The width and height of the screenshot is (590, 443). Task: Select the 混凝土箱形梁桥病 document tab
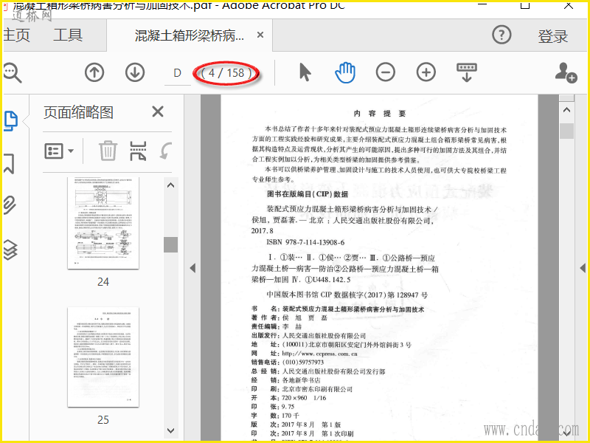coord(190,35)
